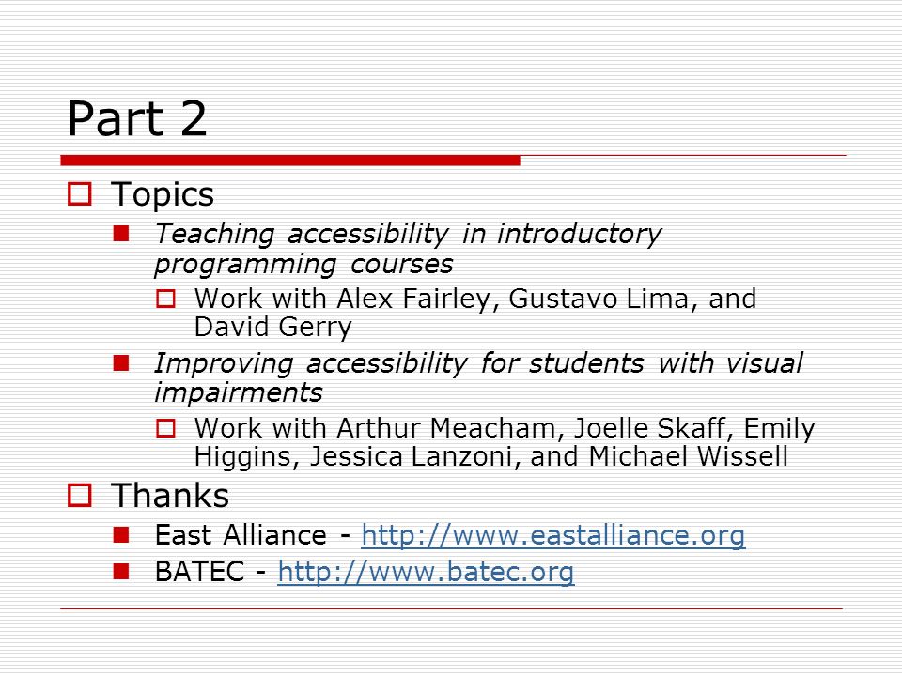Click the name David Gerry
The image size is (902, 676).
[x=272, y=328]
